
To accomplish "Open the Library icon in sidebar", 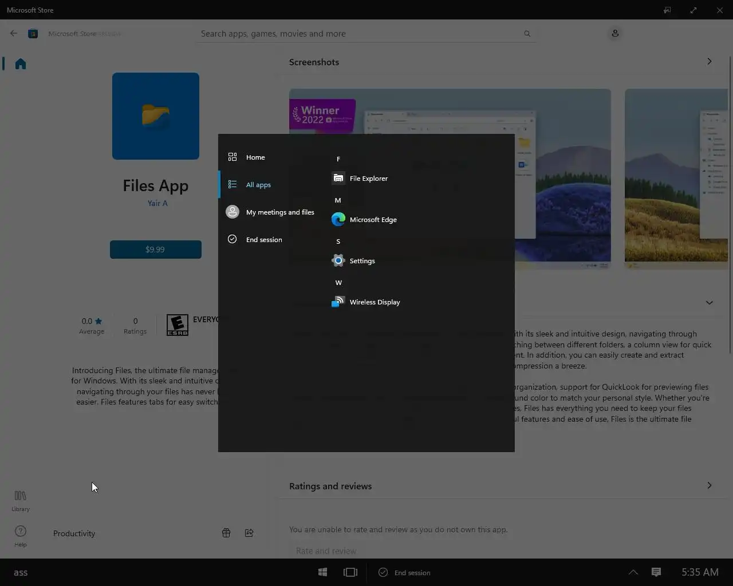I will pyautogui.click(x=21, y=501).
